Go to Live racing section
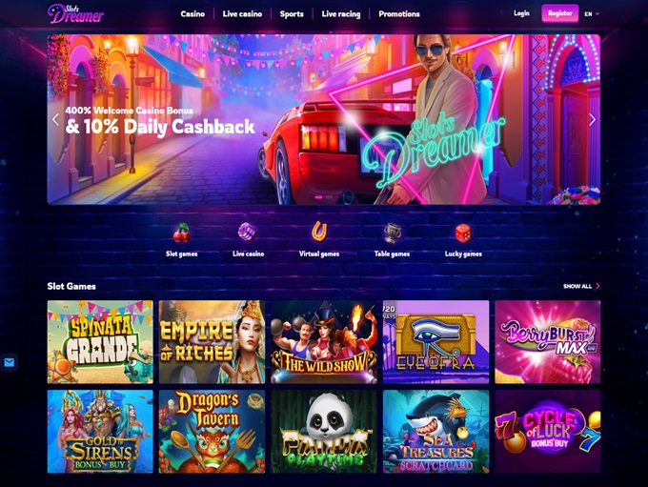The width and height of the screenshot is (648, 487). pos(341,14)
